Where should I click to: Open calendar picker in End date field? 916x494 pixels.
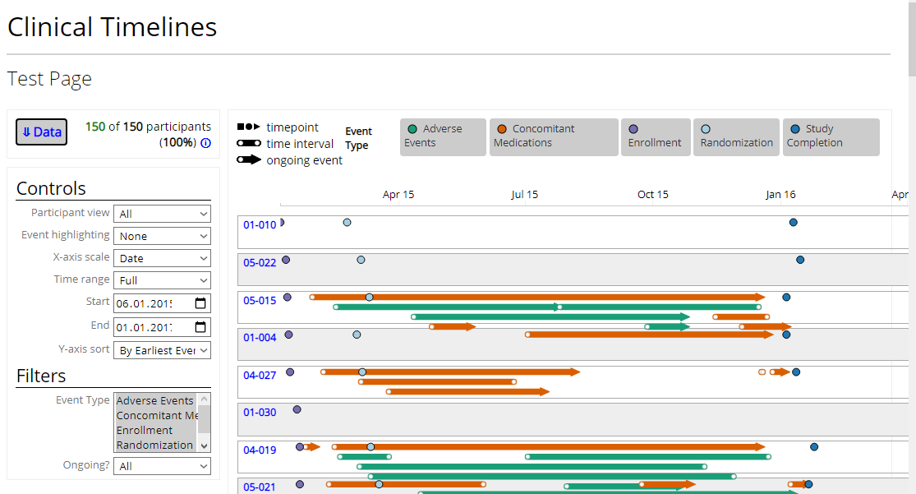tap(200, 327)
